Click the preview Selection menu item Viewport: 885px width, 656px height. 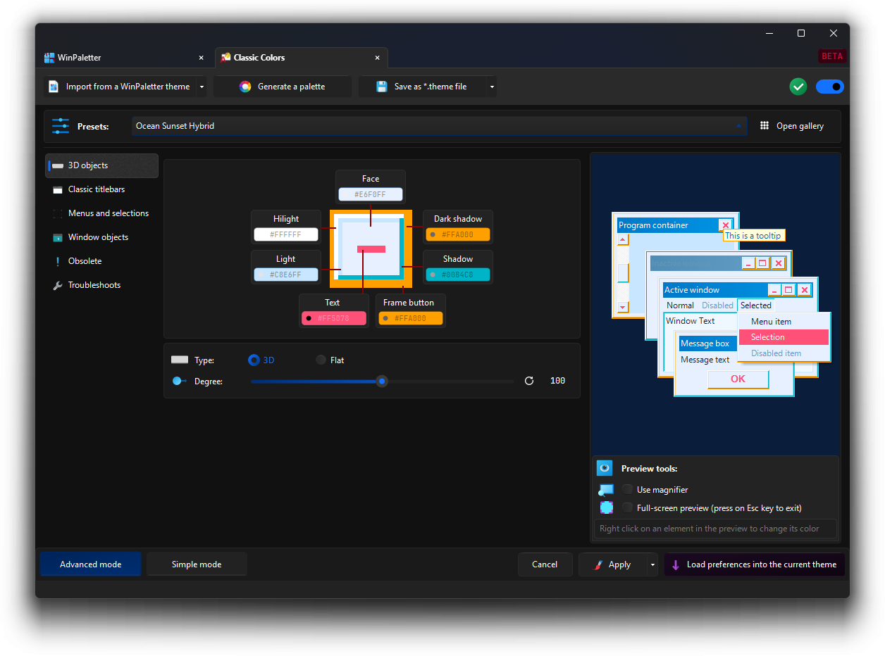click(x=784, y=337)
